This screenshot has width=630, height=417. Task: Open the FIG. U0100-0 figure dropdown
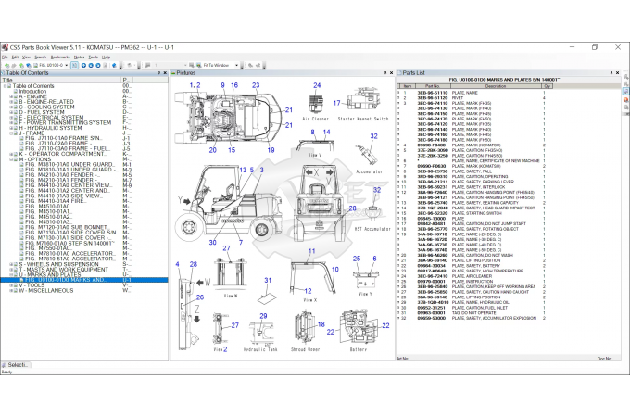click(x=67, y=65)
